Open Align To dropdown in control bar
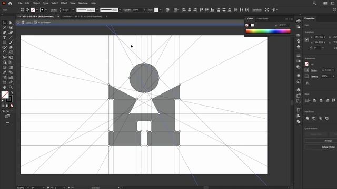This screenshot has width=337, height=189. [x=176, y=10]
